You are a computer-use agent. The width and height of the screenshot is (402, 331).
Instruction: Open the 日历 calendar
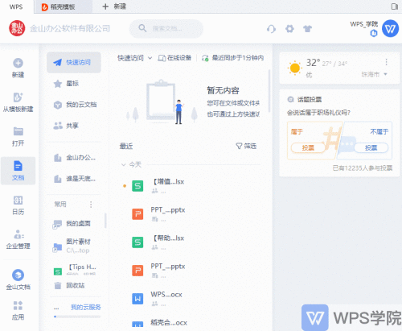[18, 205]
